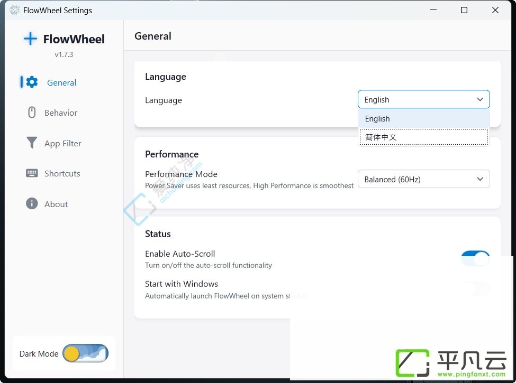Minimize the FlowWheel Settings window
This screenshot has height=383, width=516.
coord(433,10)
